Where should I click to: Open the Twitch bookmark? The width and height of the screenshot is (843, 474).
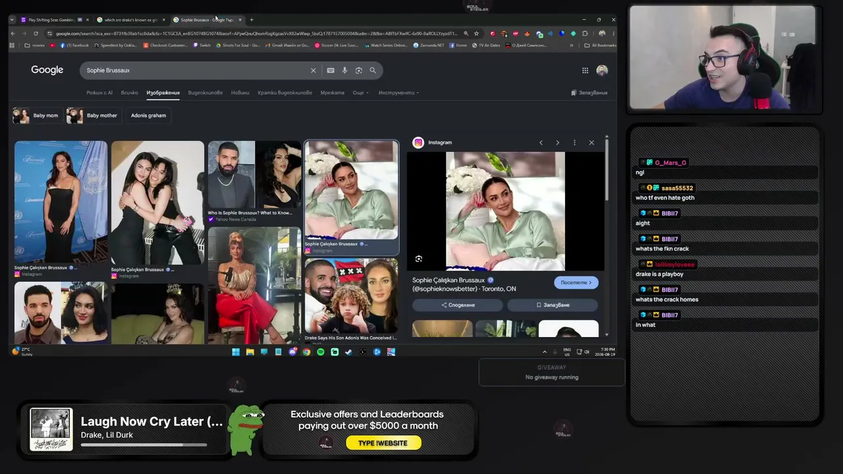[x=202, y=45]
